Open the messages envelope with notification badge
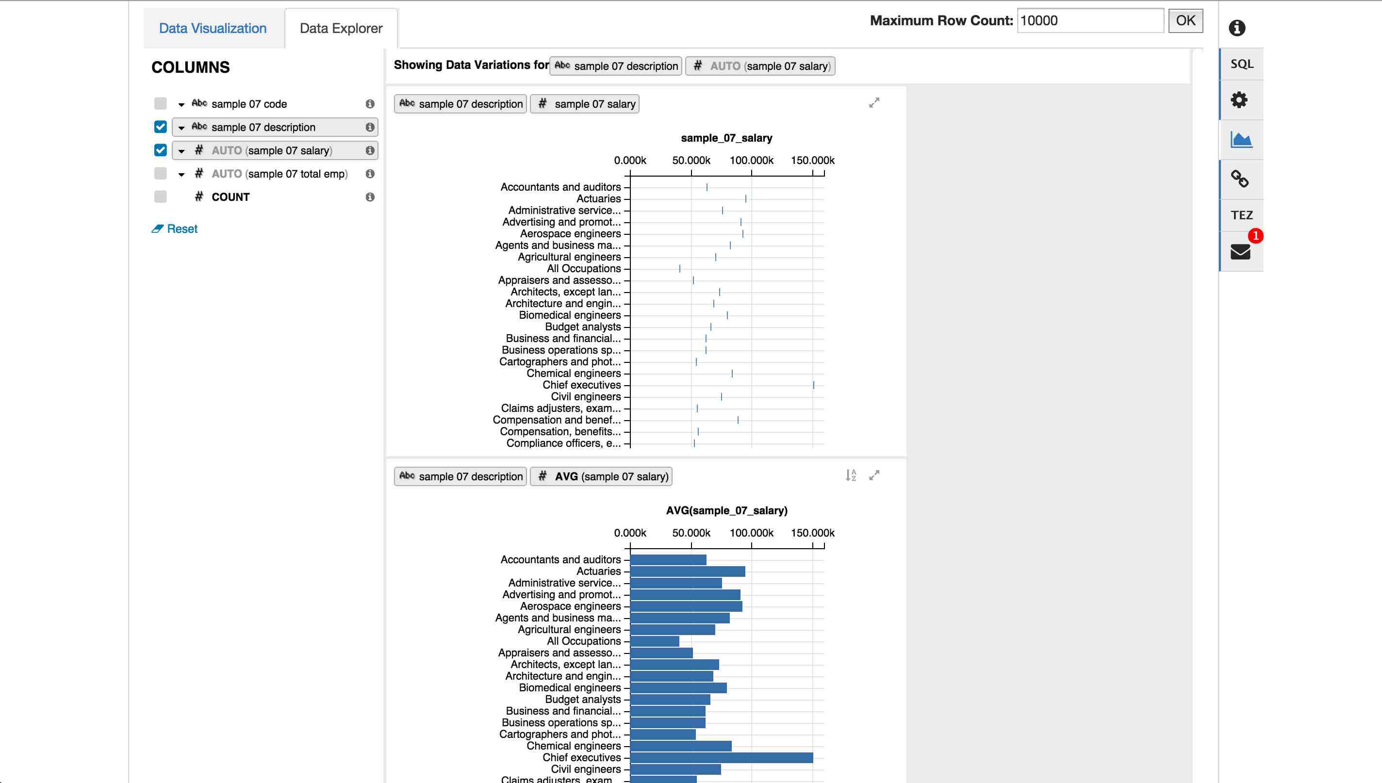Image resolution: width=1382 pixels, height=783 pixels. pos(1240,253)
